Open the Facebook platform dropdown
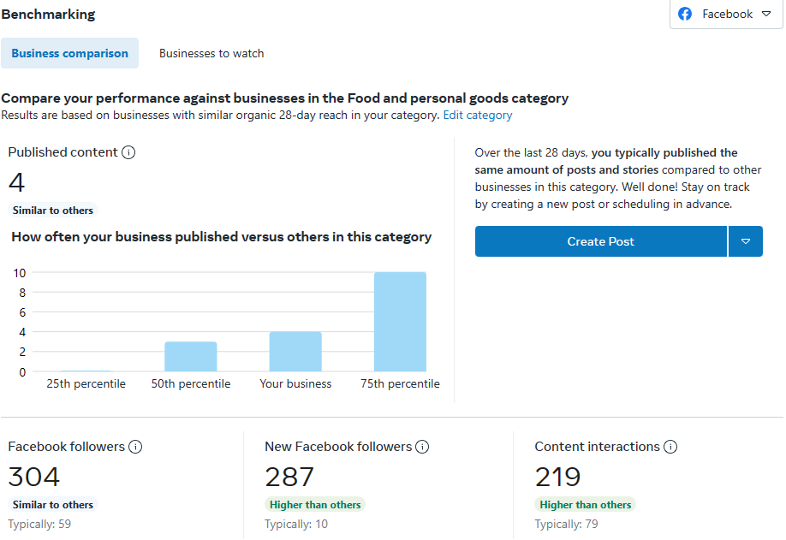 (x=726, y=15)
